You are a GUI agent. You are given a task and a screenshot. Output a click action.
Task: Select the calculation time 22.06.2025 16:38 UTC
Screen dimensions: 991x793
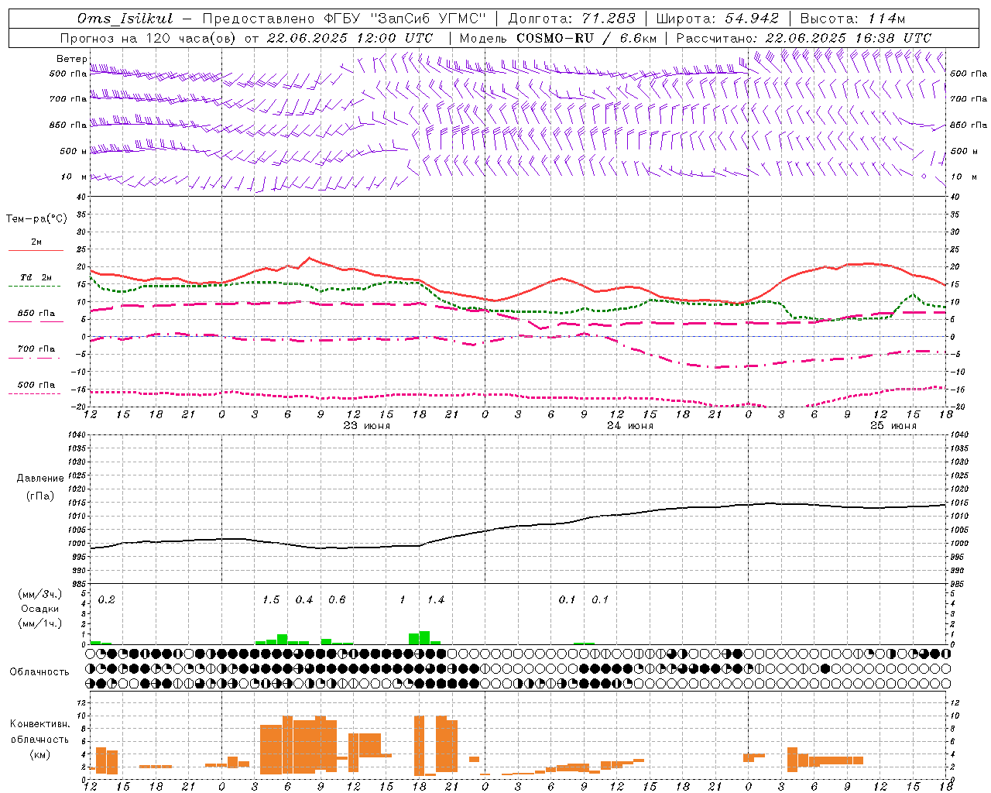tap(848, 38)
